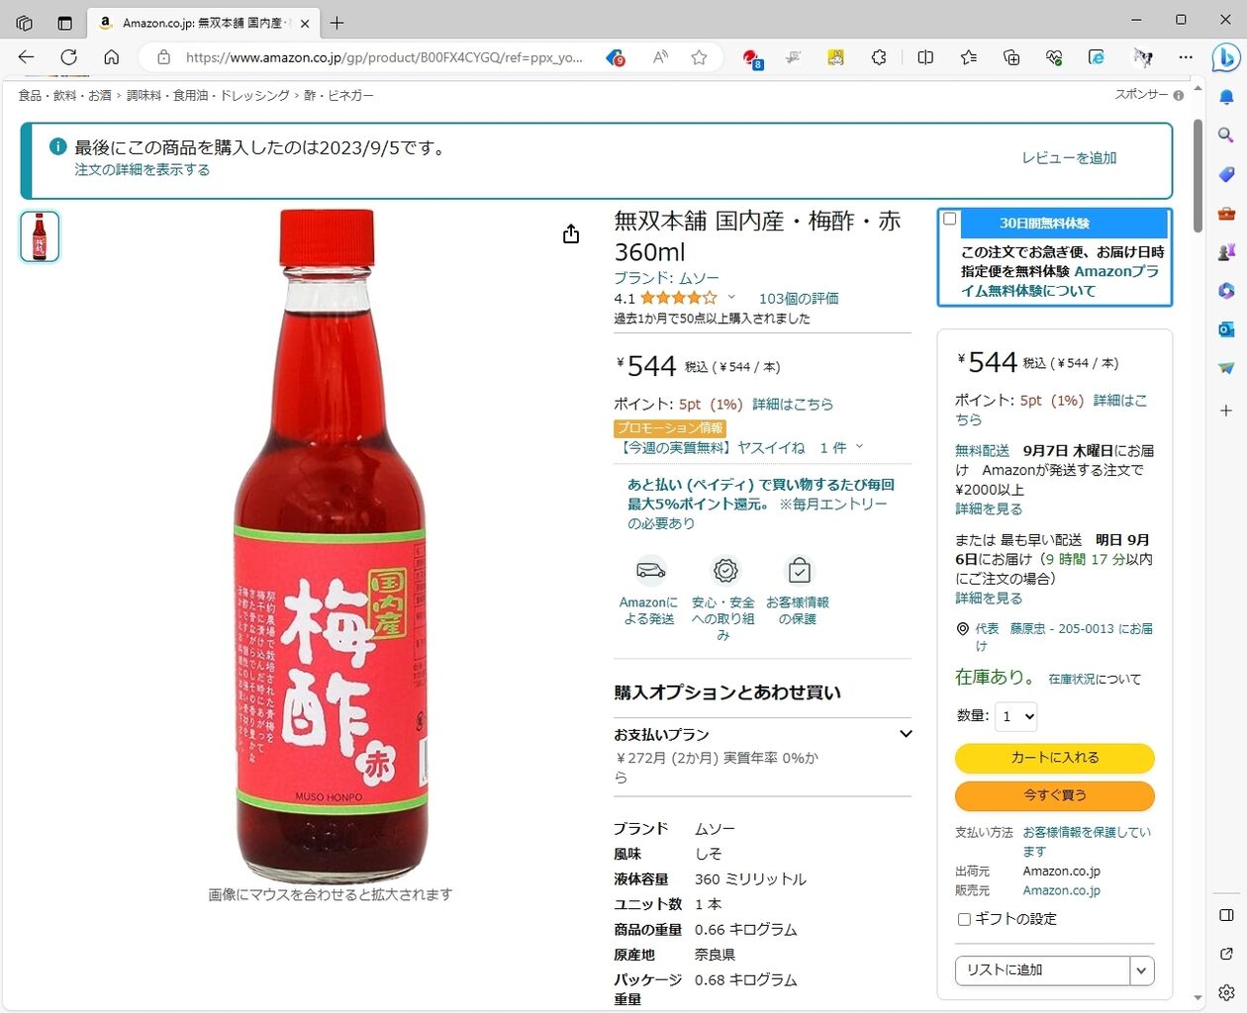
Task: Expand the お支払いプラン section
Action: point(762,734)
